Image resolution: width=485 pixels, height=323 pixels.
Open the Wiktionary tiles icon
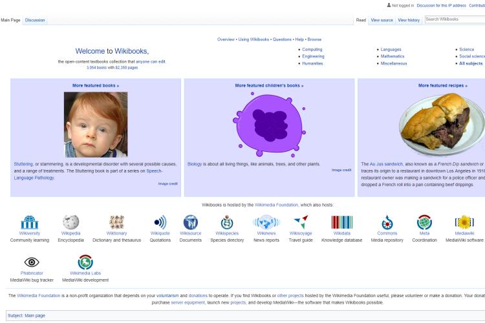[116, 222]
